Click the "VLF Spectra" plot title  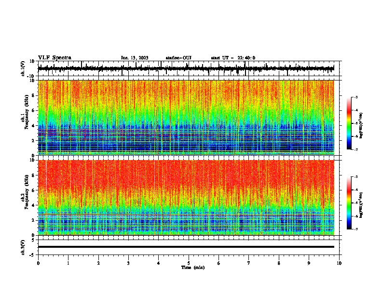coord(55,58)
